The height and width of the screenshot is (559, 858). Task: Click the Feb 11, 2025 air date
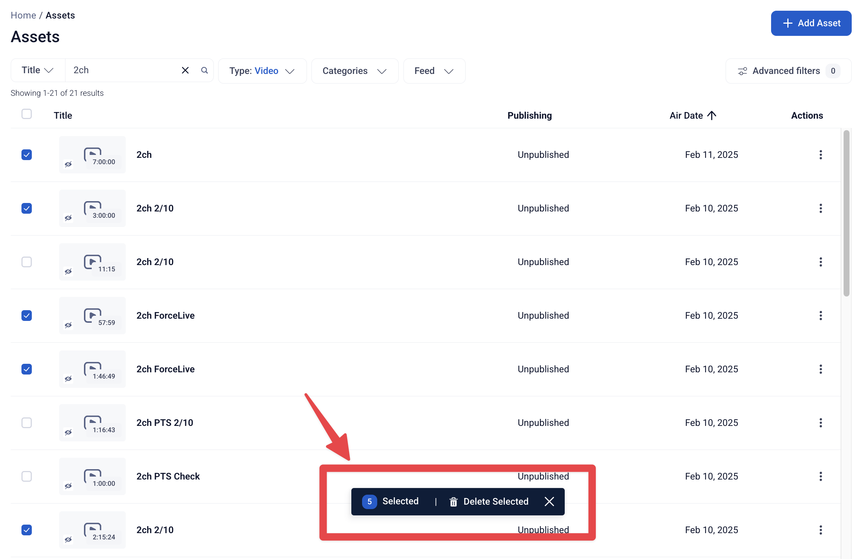712,155
